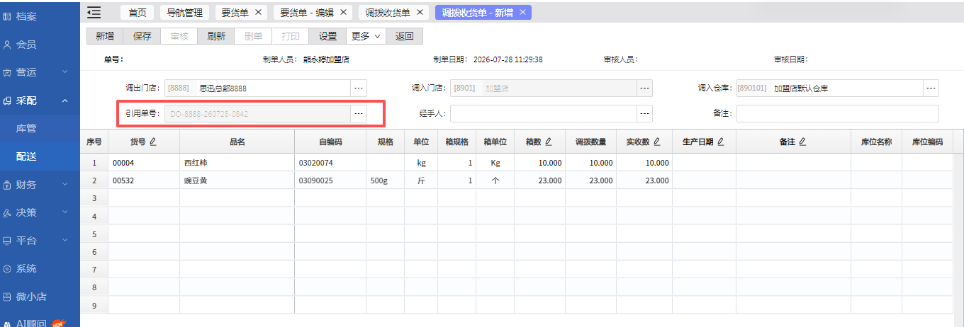Click the 刷新 toolbar button
This screenshot has width=964, height=327.
pyautogui.click(x=216, y=36)
